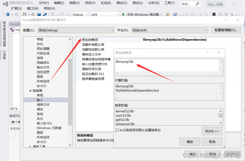
Task: Click 确定 in 附加依赖项 dialog
Action: tap(190, 142)
